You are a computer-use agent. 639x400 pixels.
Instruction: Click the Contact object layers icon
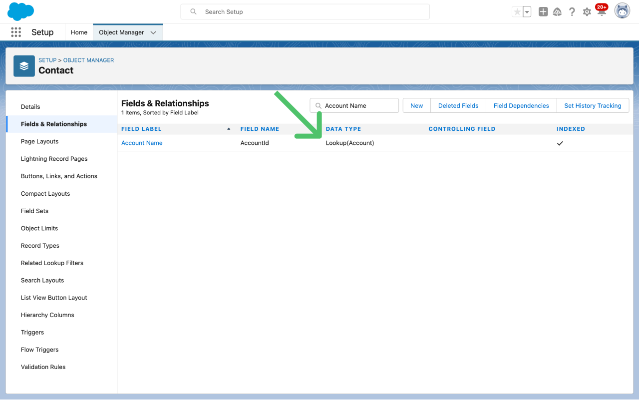point(24,66)
